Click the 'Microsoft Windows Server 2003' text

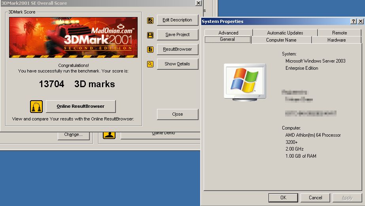coord(316,61)
